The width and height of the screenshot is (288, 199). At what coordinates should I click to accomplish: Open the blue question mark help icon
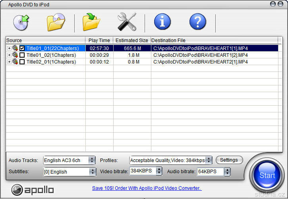[x=197, y=21]
